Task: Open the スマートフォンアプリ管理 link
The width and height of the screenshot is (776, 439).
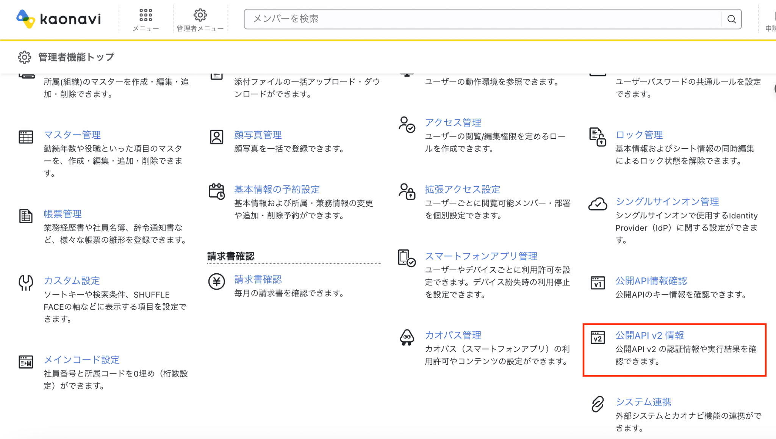Action: (481, 256)
